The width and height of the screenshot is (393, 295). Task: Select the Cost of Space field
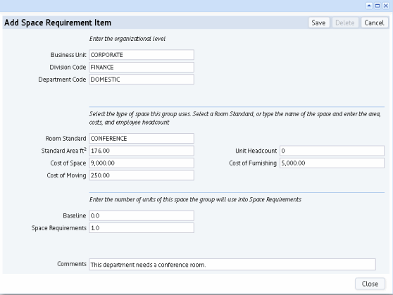(142, 163)
